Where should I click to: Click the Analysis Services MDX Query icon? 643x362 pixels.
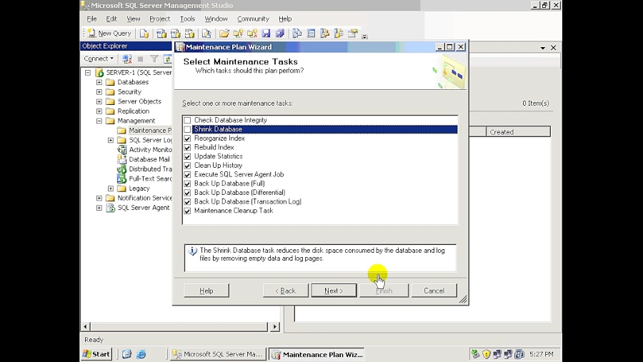tap(161, 34)
